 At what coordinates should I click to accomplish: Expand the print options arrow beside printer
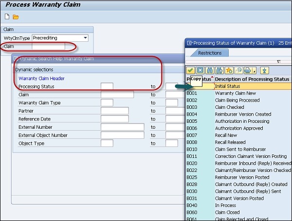coord(255,71)
